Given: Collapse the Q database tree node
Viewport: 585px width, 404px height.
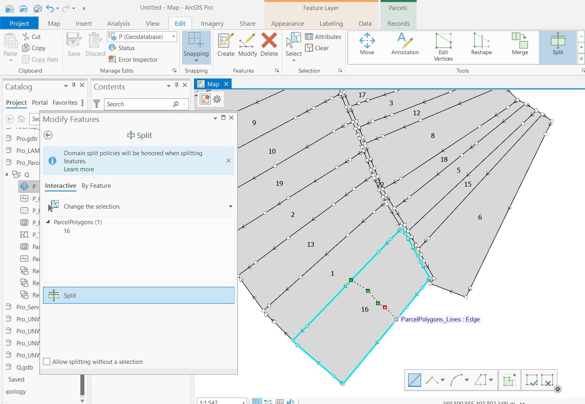Looking at the screenshot, I should (7, 175).
